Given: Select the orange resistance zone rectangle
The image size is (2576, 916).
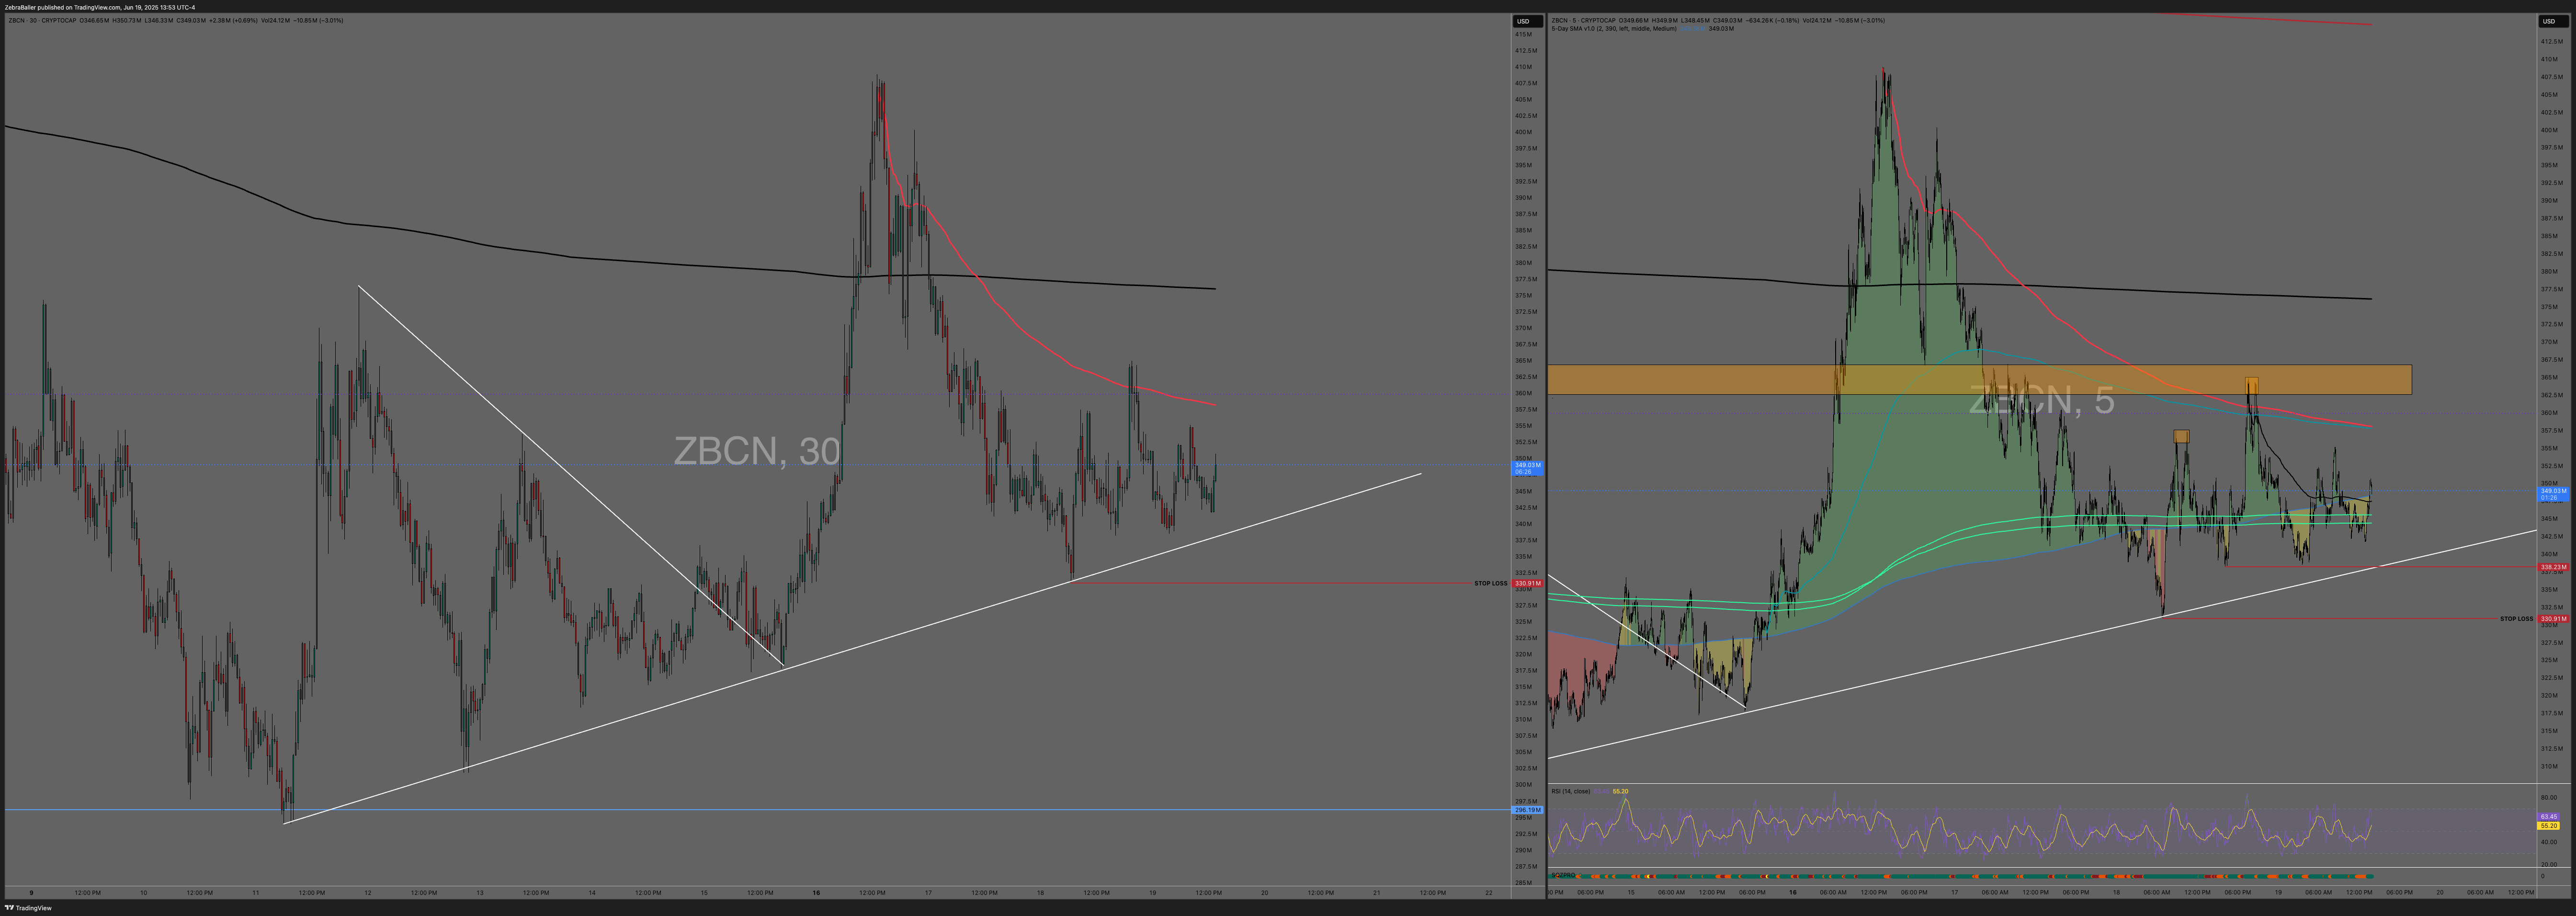Looking at the screenshot, I should [x=1979, y=380].
